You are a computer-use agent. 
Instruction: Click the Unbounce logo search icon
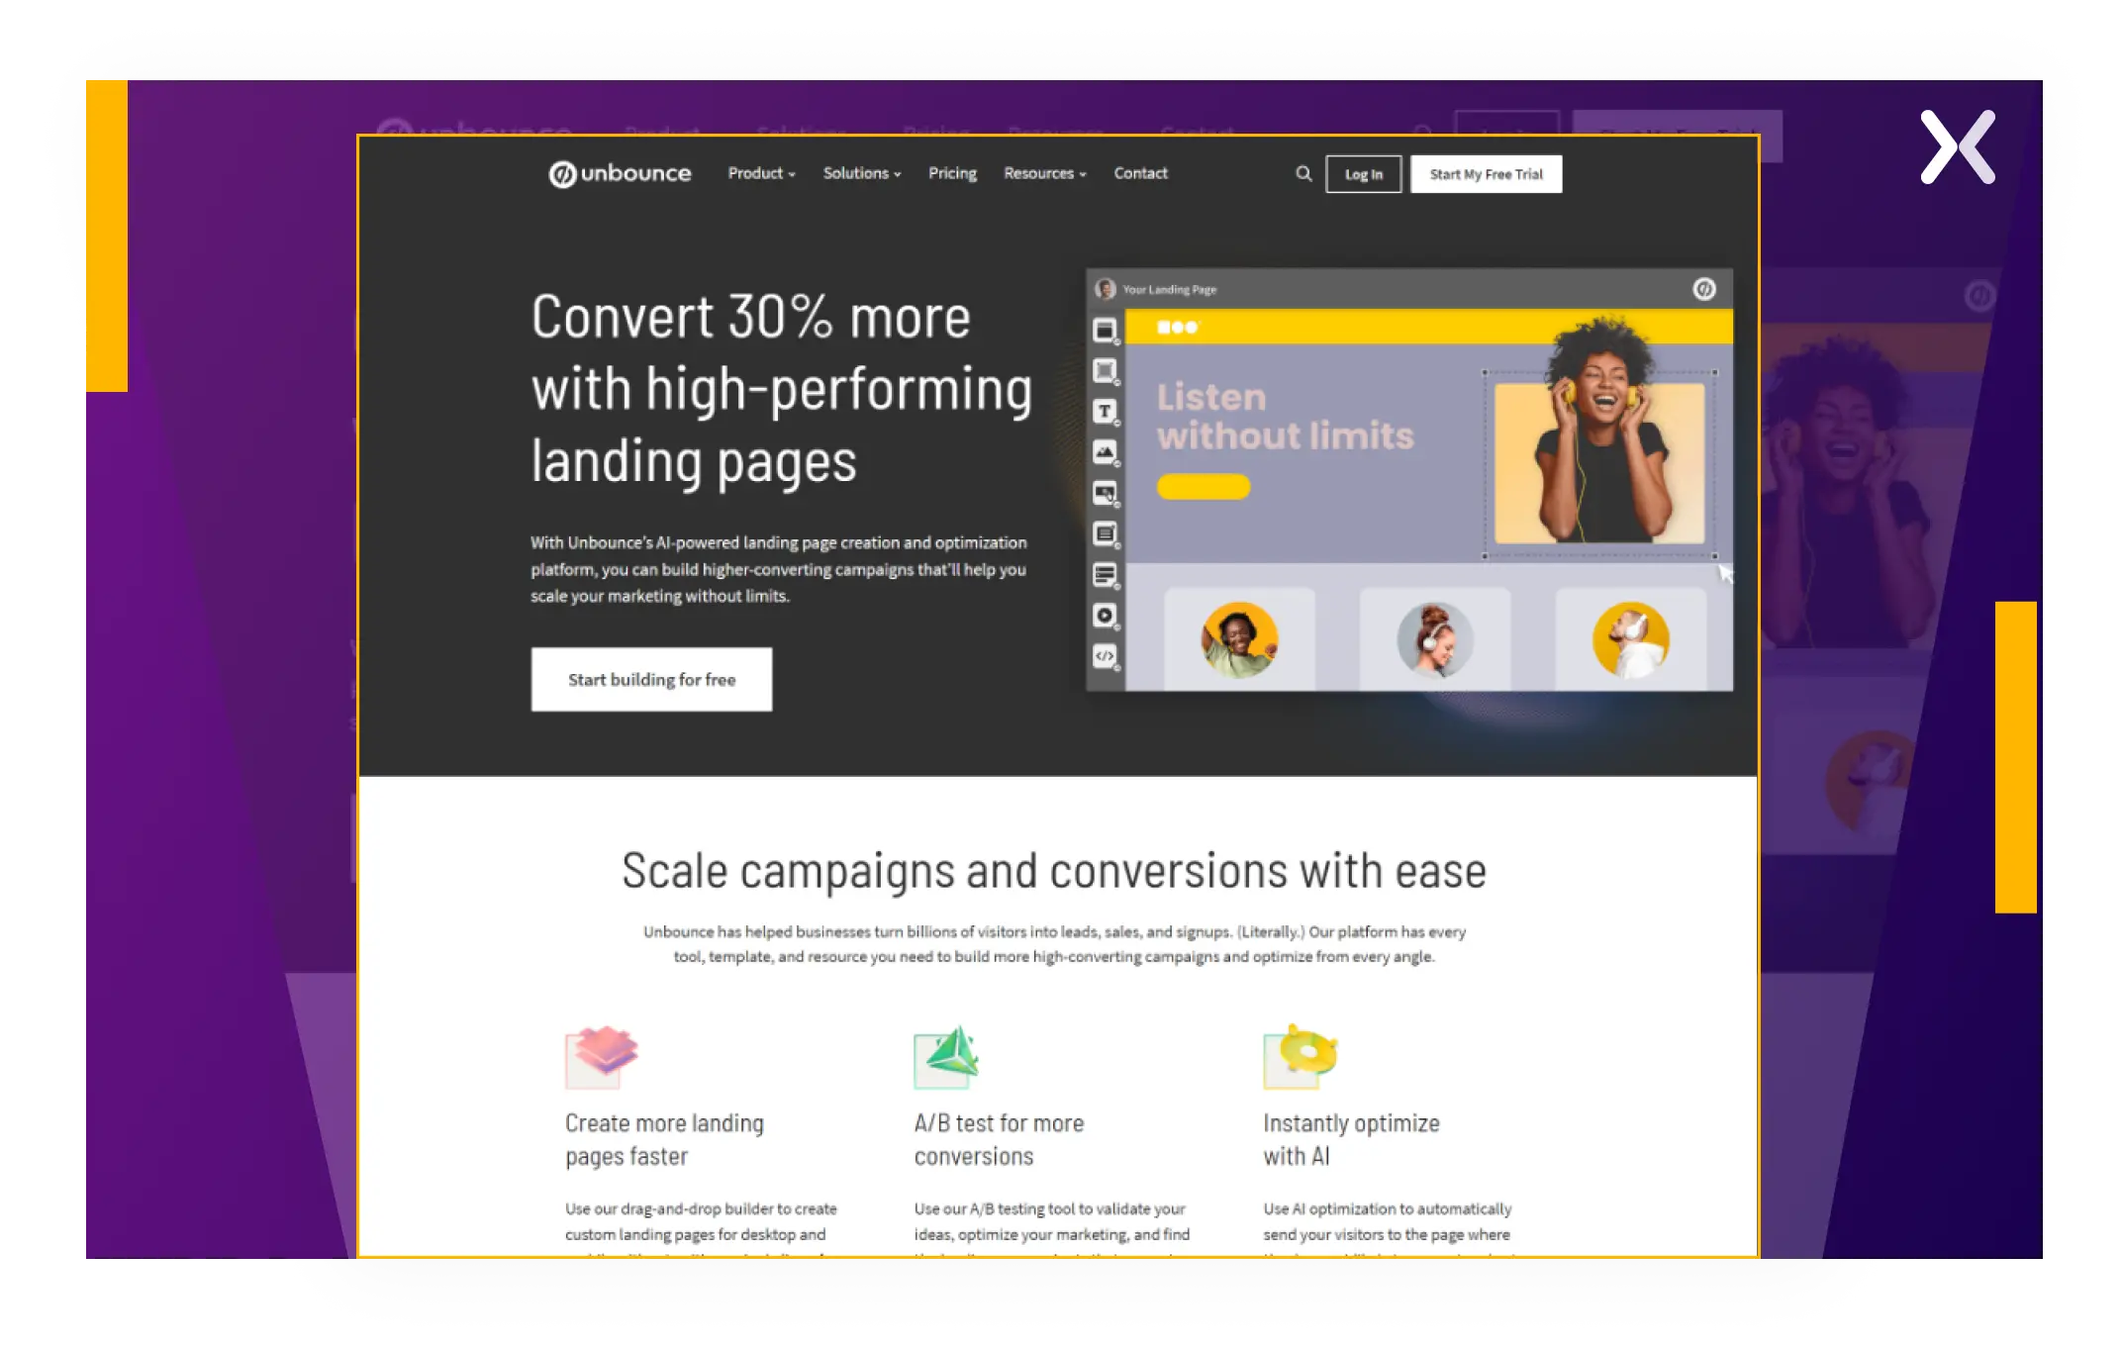click(1303, 173)
